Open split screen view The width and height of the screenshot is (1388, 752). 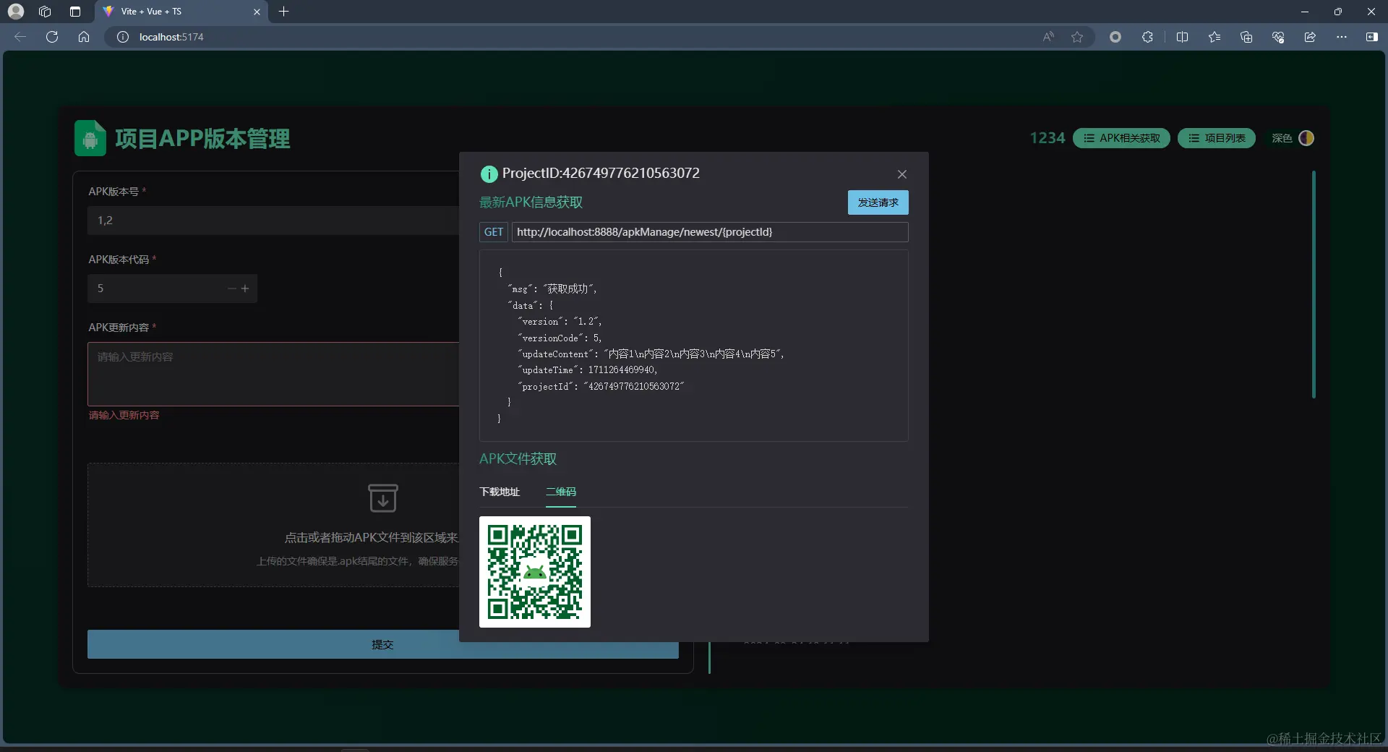pos(1183,37)
